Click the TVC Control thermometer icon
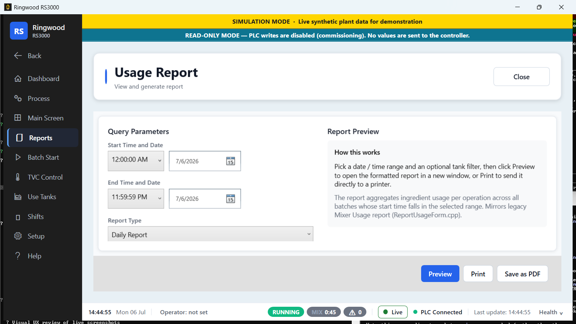This screenshot has height=324, width=576. [18, 177]
